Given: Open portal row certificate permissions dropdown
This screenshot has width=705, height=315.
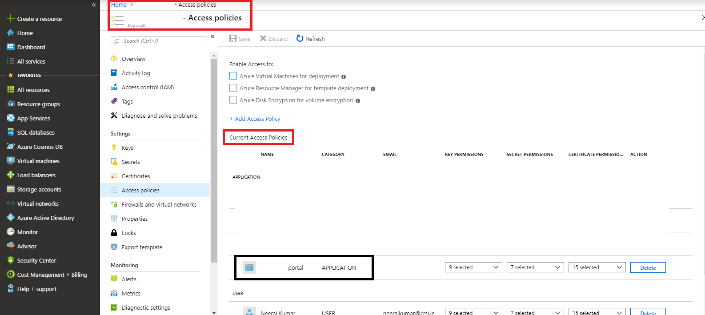Looking at the screenshot, I should pyautogui.click(x=597, y=267).
